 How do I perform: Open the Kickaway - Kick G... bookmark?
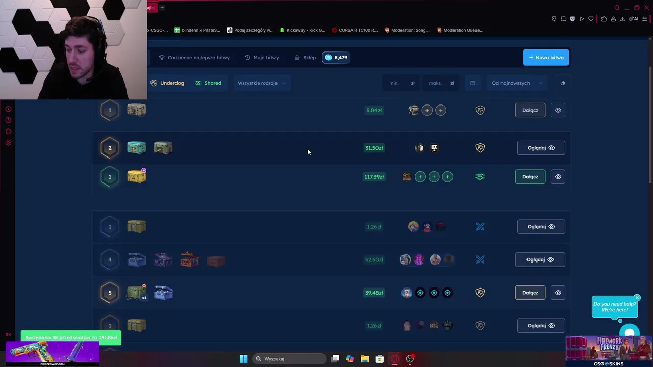(302, 30)
